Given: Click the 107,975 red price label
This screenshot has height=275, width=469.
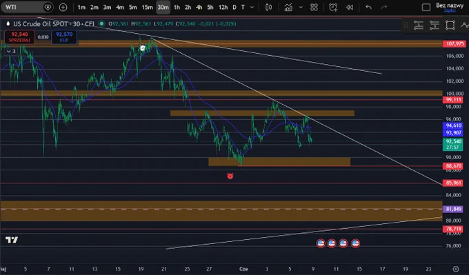Looking at the screenshot, I should click(455, 43).
